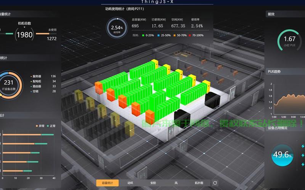Click the 总容量(KW) column header
305x190 pixels.
click(139, 20)
